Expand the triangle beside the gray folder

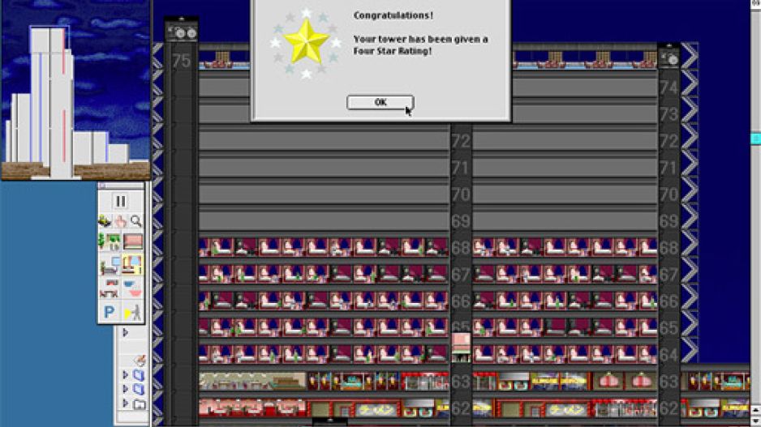pos(125,403)
